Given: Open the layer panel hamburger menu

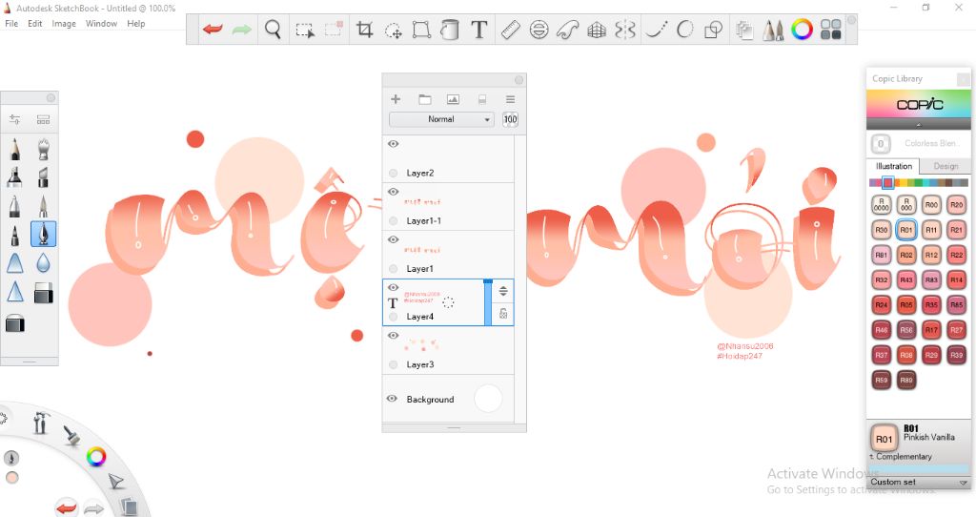Looking at the screenshot, I should 511,99.
